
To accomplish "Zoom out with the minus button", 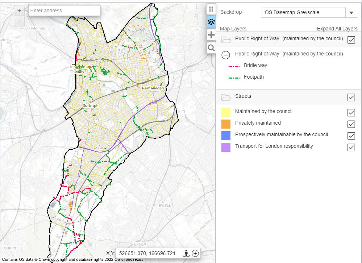I will pos(19,21).
